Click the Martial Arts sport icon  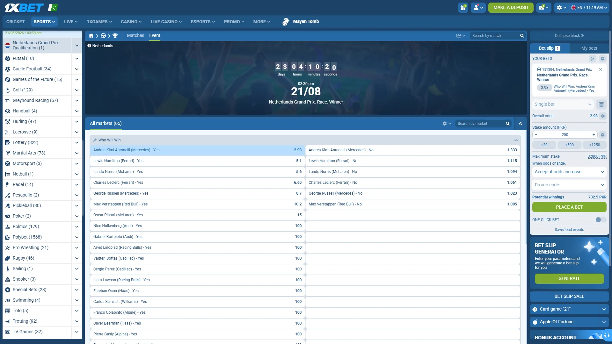[8, 153]
